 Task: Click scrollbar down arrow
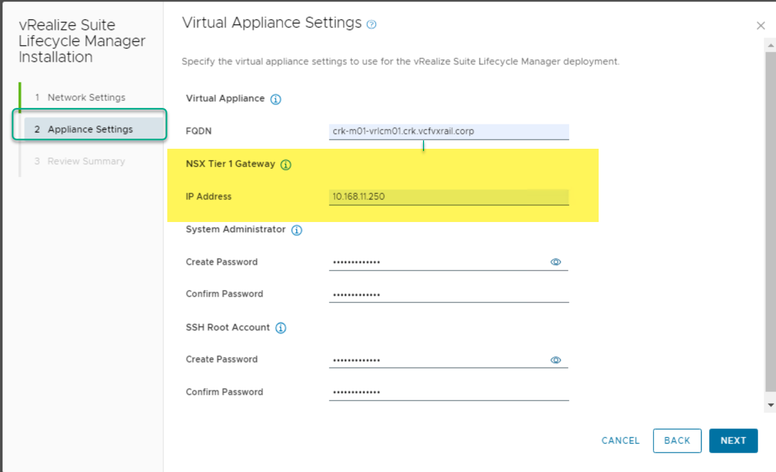click(x=771, y=405)
